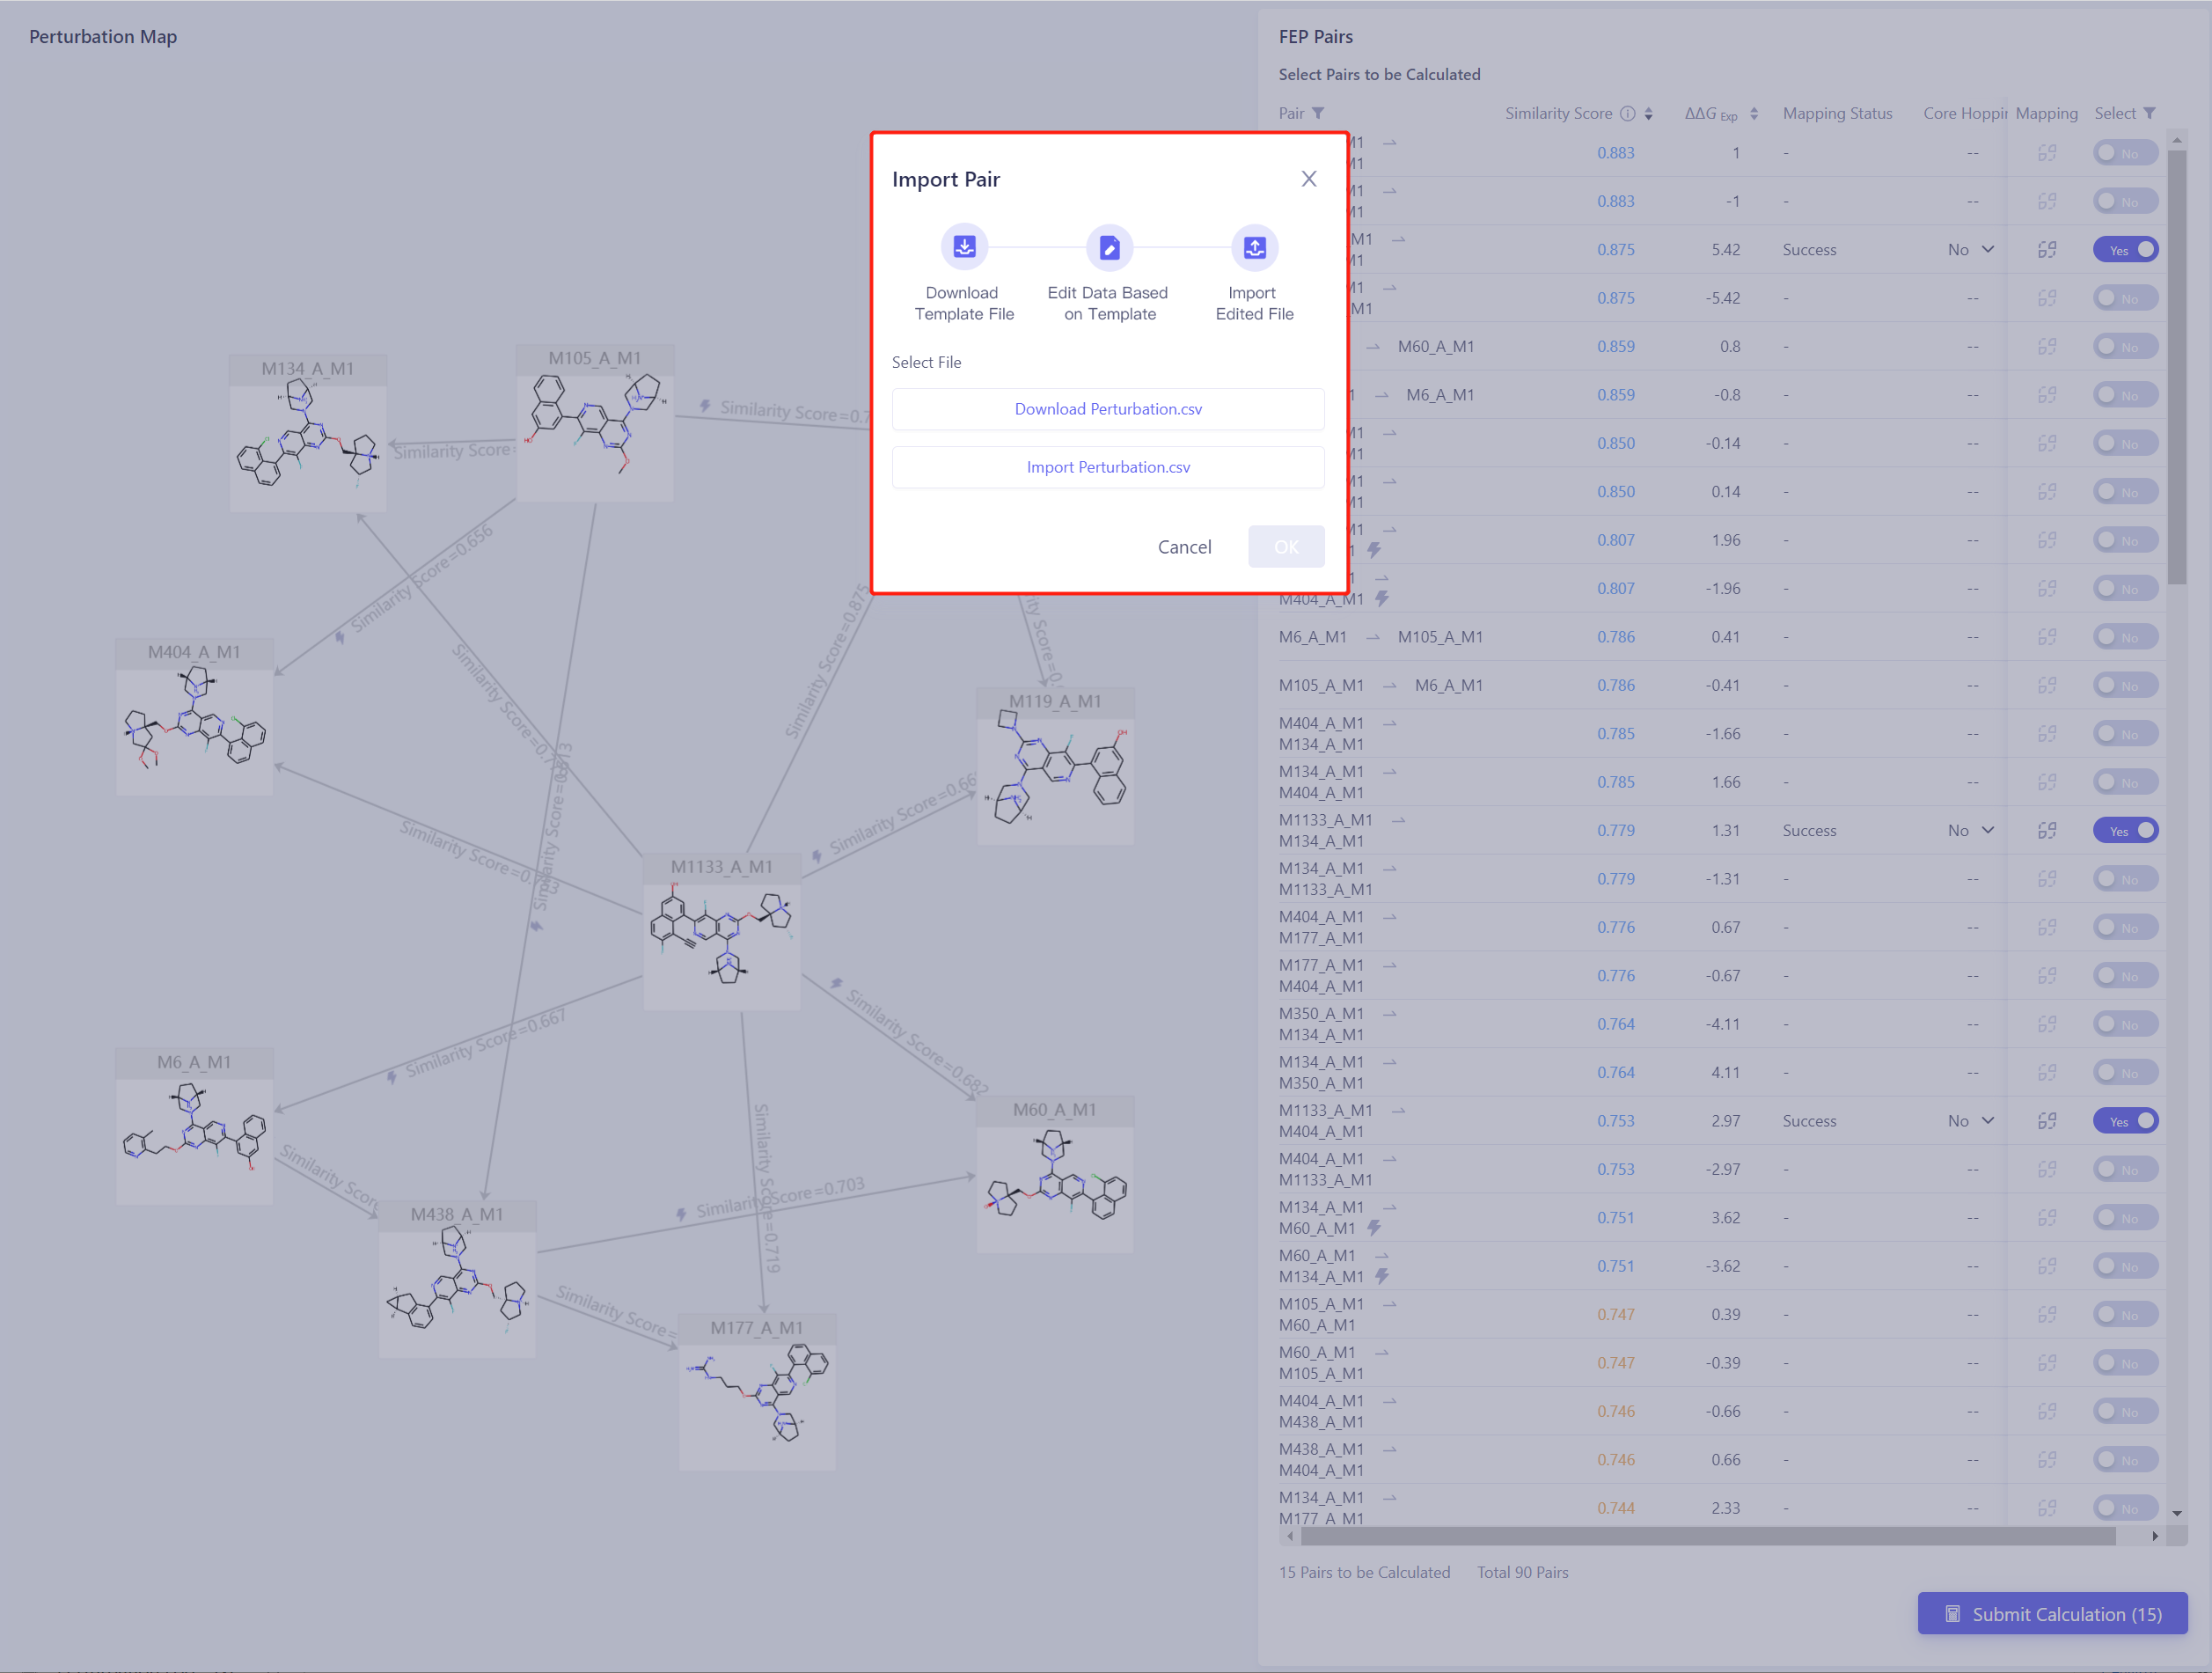Click the FEP Pairs vertical scrollbar
Screen dimensions: 2212x1673
2177,367
